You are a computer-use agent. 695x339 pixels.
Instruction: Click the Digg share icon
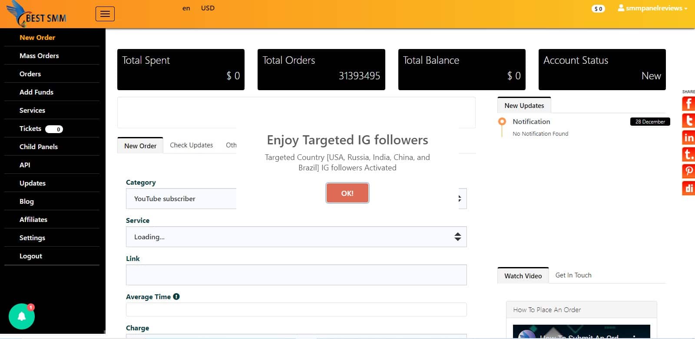click(688, 188)
